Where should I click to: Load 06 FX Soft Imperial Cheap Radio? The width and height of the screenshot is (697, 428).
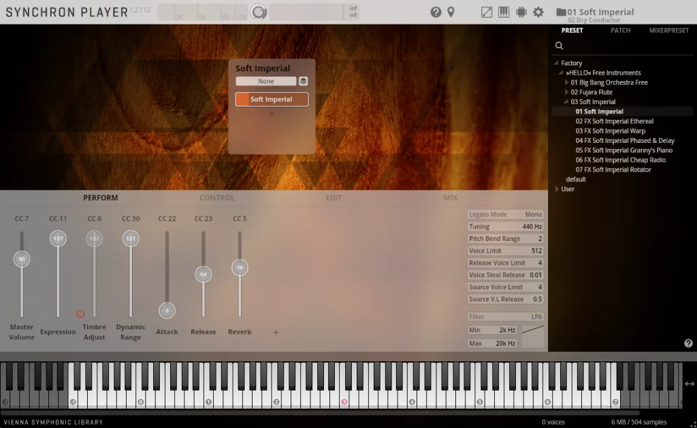tap(622, 160)
